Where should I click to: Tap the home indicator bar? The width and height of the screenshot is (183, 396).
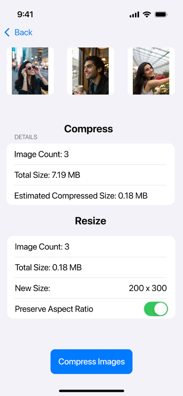[91, 391]
